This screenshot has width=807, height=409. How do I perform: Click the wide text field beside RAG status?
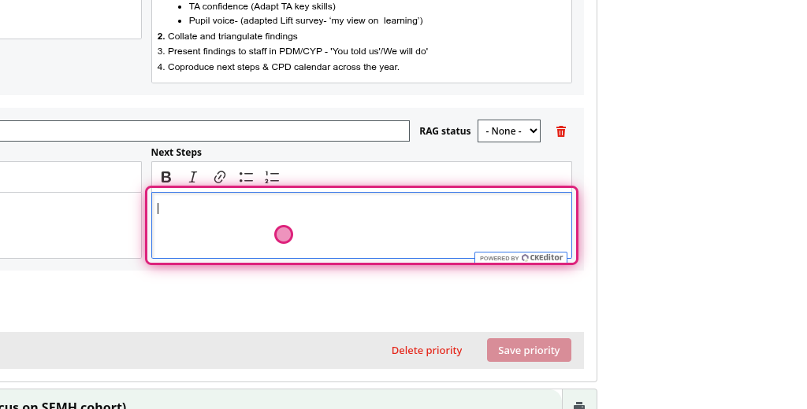(204, 131)
